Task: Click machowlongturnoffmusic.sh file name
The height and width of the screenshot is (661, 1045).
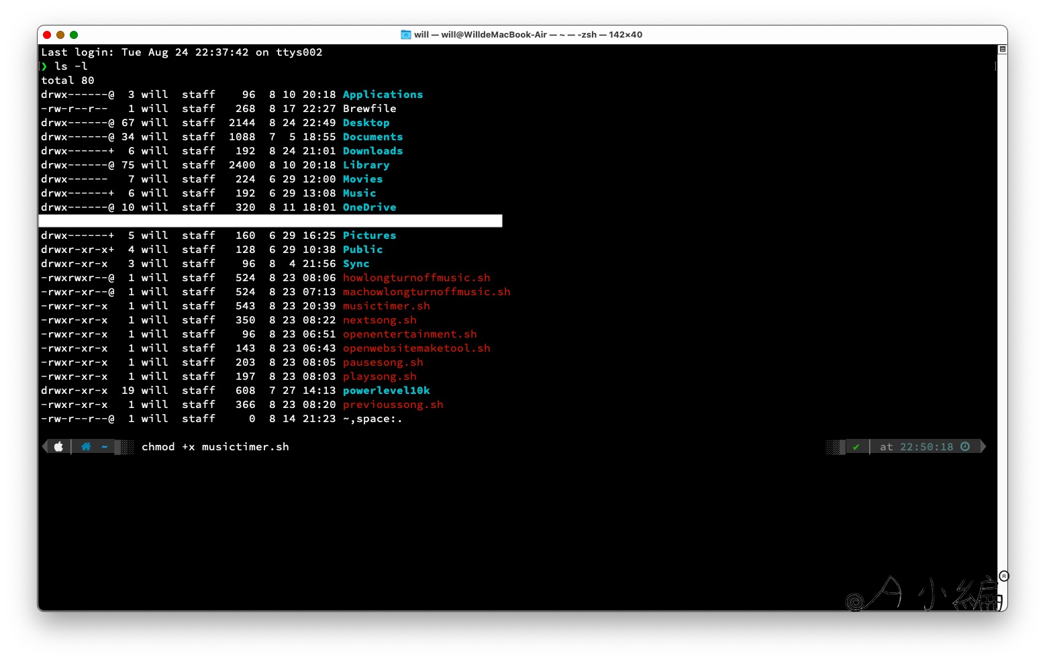Action: point(426,292)
